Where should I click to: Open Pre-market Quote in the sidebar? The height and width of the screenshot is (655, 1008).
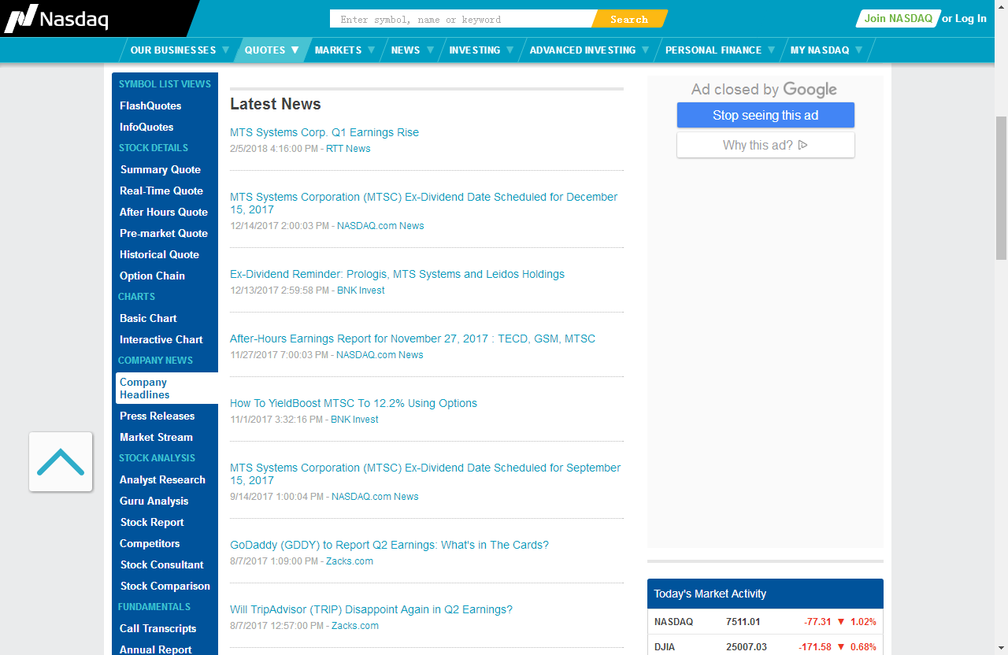pyautogui.click(x=164, y=233)
